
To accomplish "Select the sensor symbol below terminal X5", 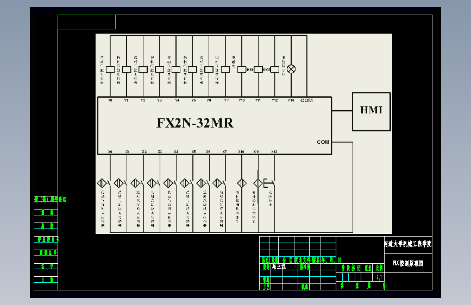I will point(186,183).
